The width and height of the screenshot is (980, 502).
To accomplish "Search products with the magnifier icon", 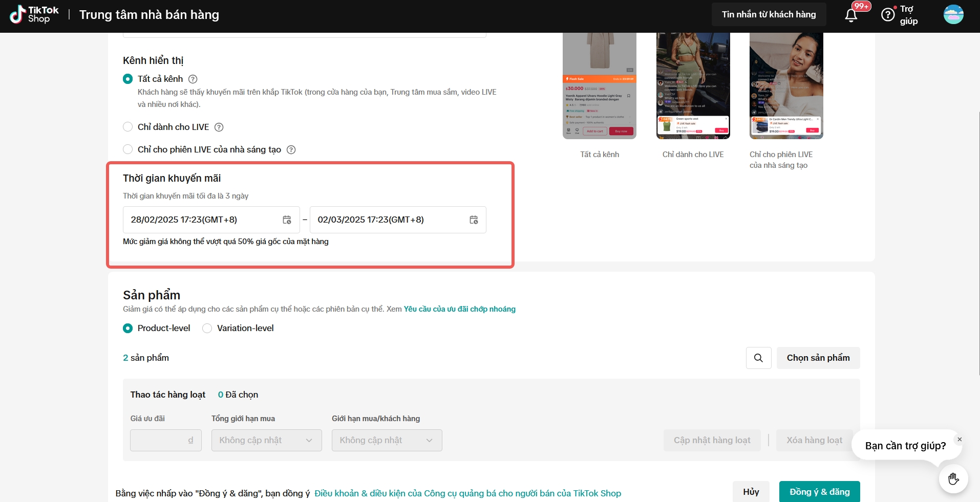I will point(758,358).
